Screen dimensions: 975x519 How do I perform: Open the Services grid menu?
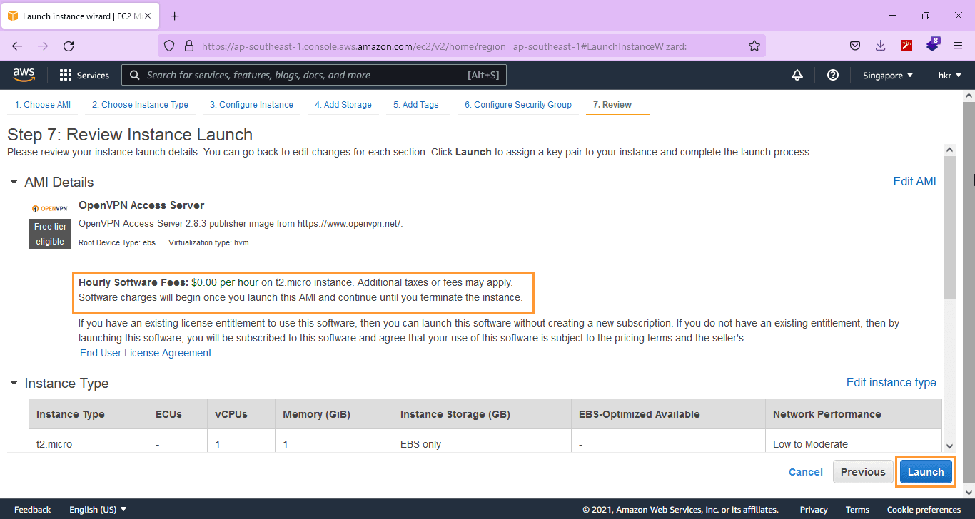tap(84, 75)
